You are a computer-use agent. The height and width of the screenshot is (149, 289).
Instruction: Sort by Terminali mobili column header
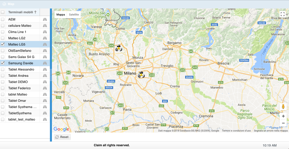23,12
